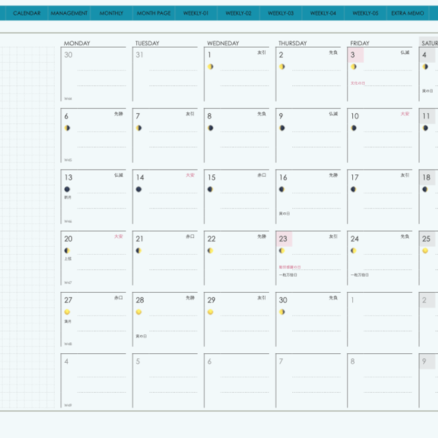Click the moon icon on Saturday 18

pyautogui.click(x=425, y=189)
